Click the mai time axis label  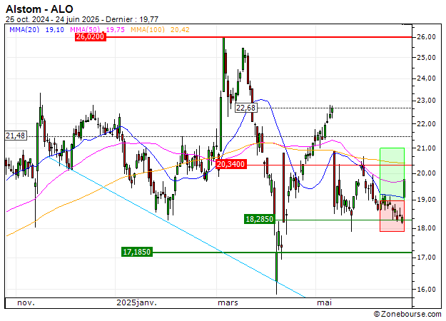pos(324,302)
